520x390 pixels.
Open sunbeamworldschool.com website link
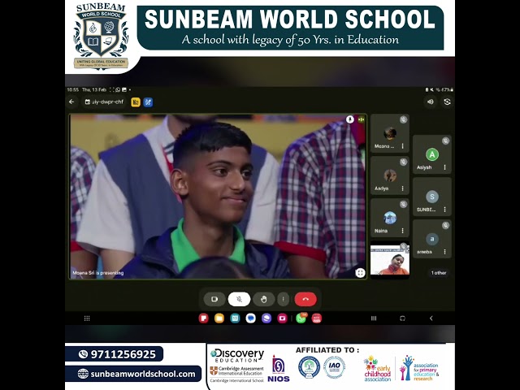[x=143, y=374]
